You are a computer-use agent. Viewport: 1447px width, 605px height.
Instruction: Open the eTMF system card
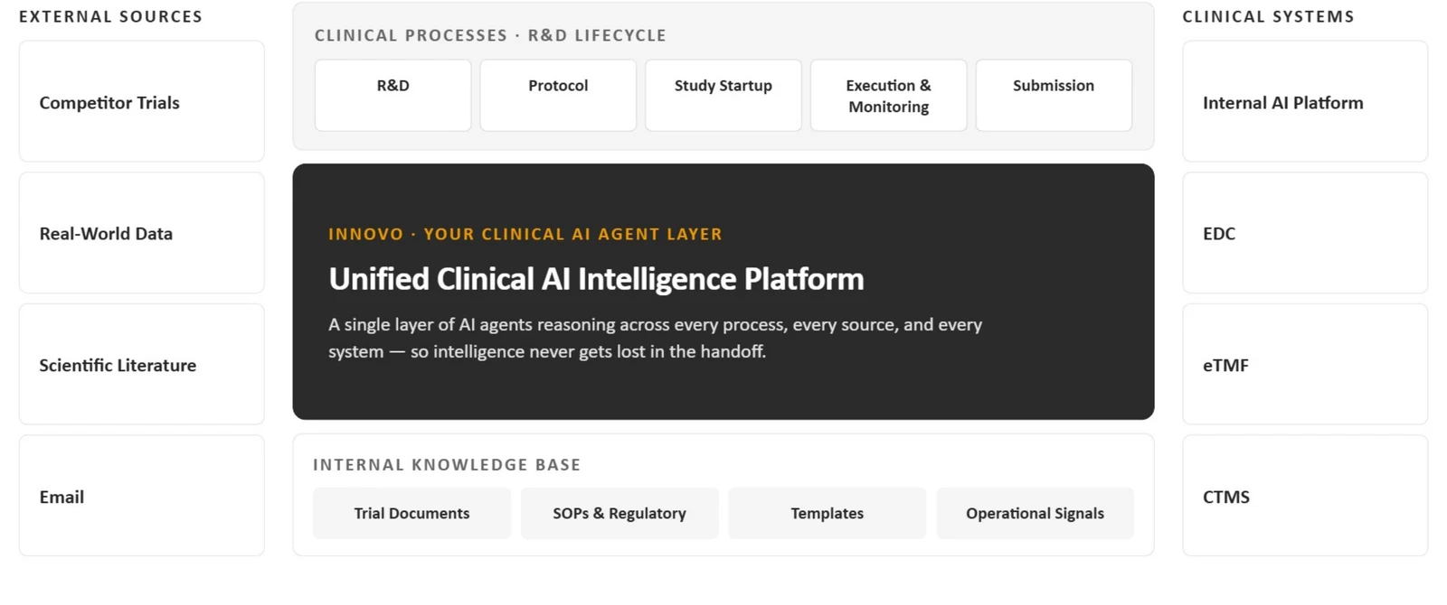tap(1305, 364)
